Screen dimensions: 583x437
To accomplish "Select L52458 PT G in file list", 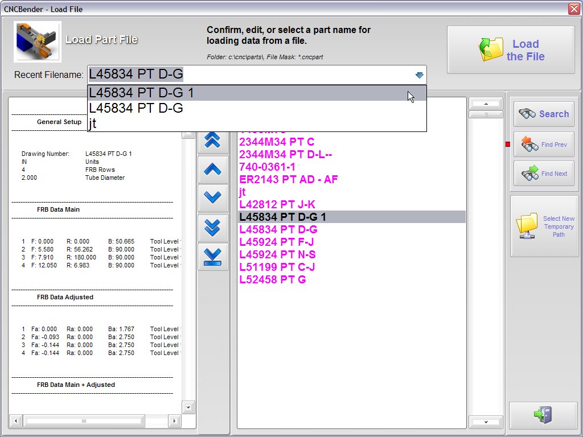I will [x=273, y=279].
